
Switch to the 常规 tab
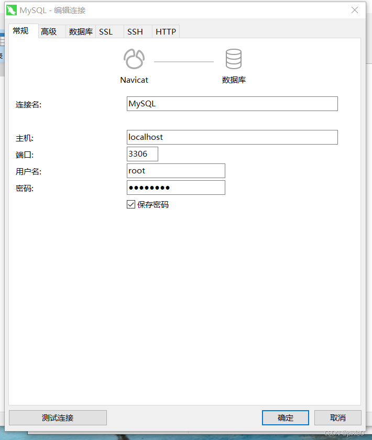[23, 31]
